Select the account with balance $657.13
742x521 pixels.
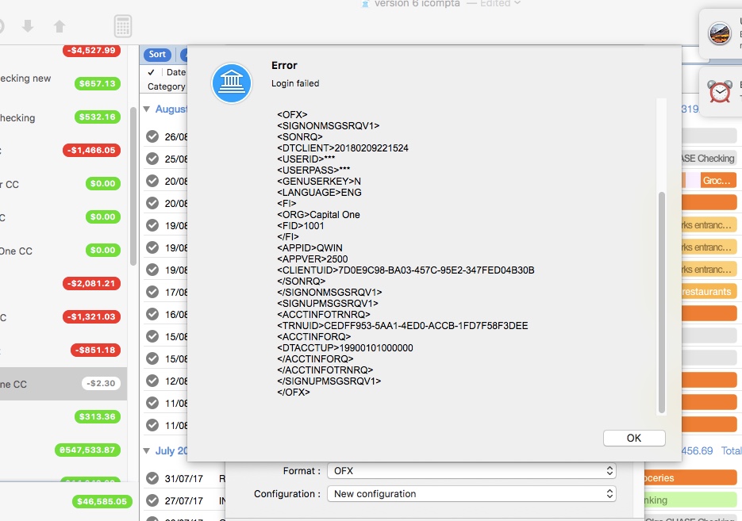[x=63, y=83]
